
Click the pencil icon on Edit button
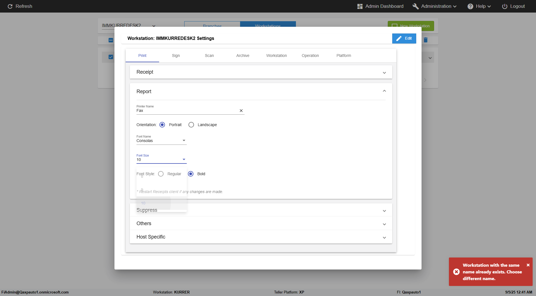[x=399, y=38]
